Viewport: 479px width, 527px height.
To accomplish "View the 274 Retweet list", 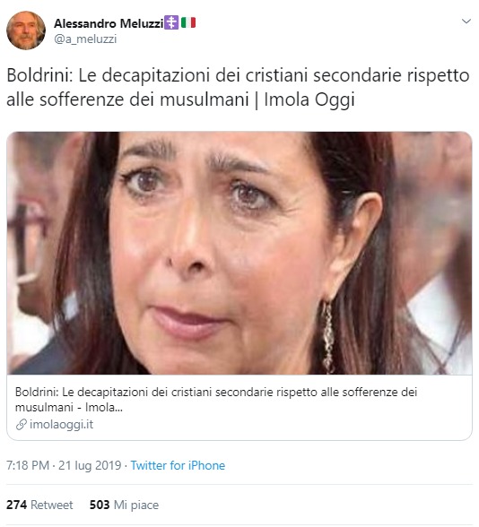I will coord(39,505).
